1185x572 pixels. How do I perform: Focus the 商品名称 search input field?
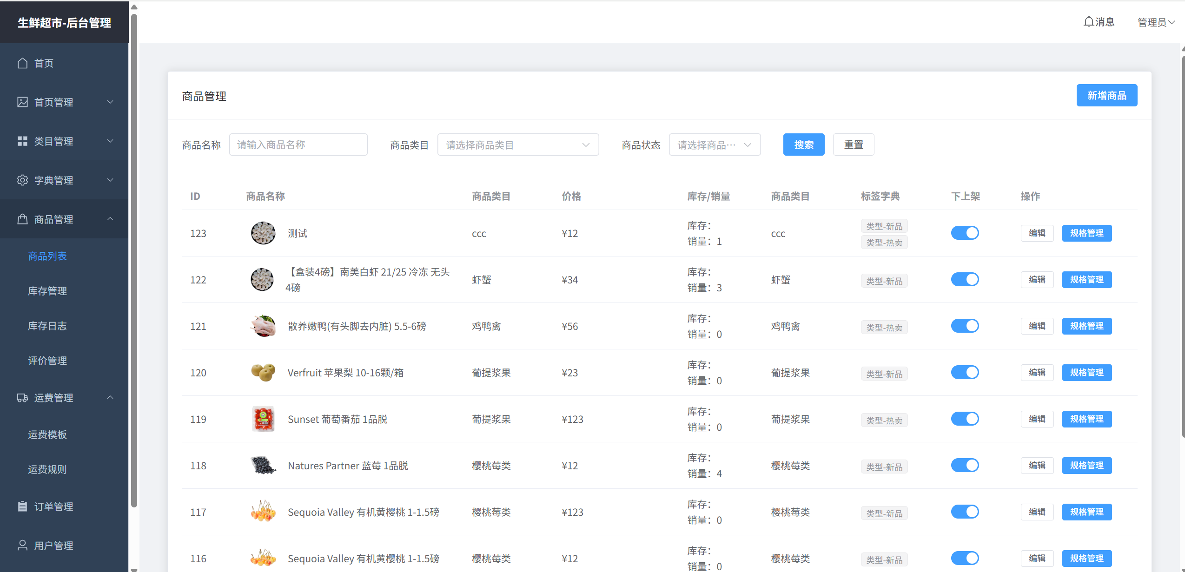point(298,145)
